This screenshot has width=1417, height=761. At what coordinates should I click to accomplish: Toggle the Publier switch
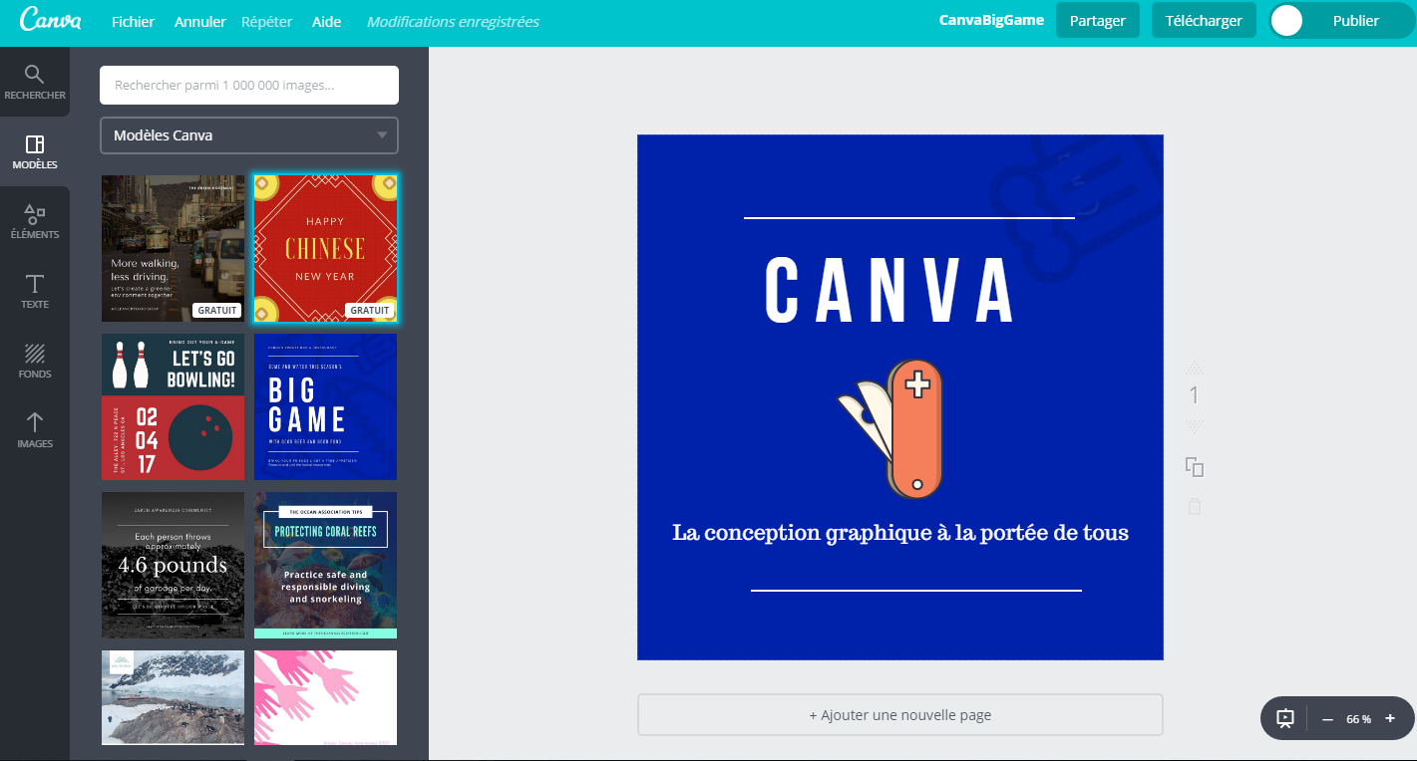[x=1340, y=21]
